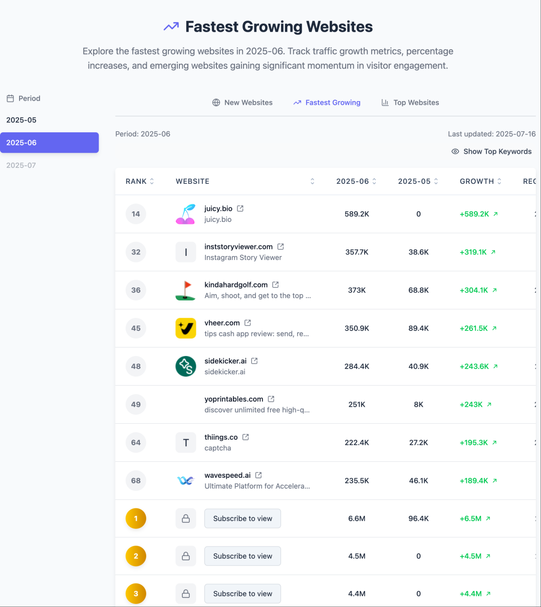
Task: Open the juicy.bio website link
Action: click(218, 208)
